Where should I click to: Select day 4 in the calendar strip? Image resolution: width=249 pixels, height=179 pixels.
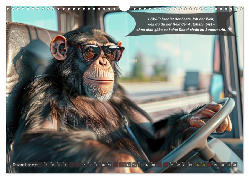pyautogui.click(x=65, y=165)
